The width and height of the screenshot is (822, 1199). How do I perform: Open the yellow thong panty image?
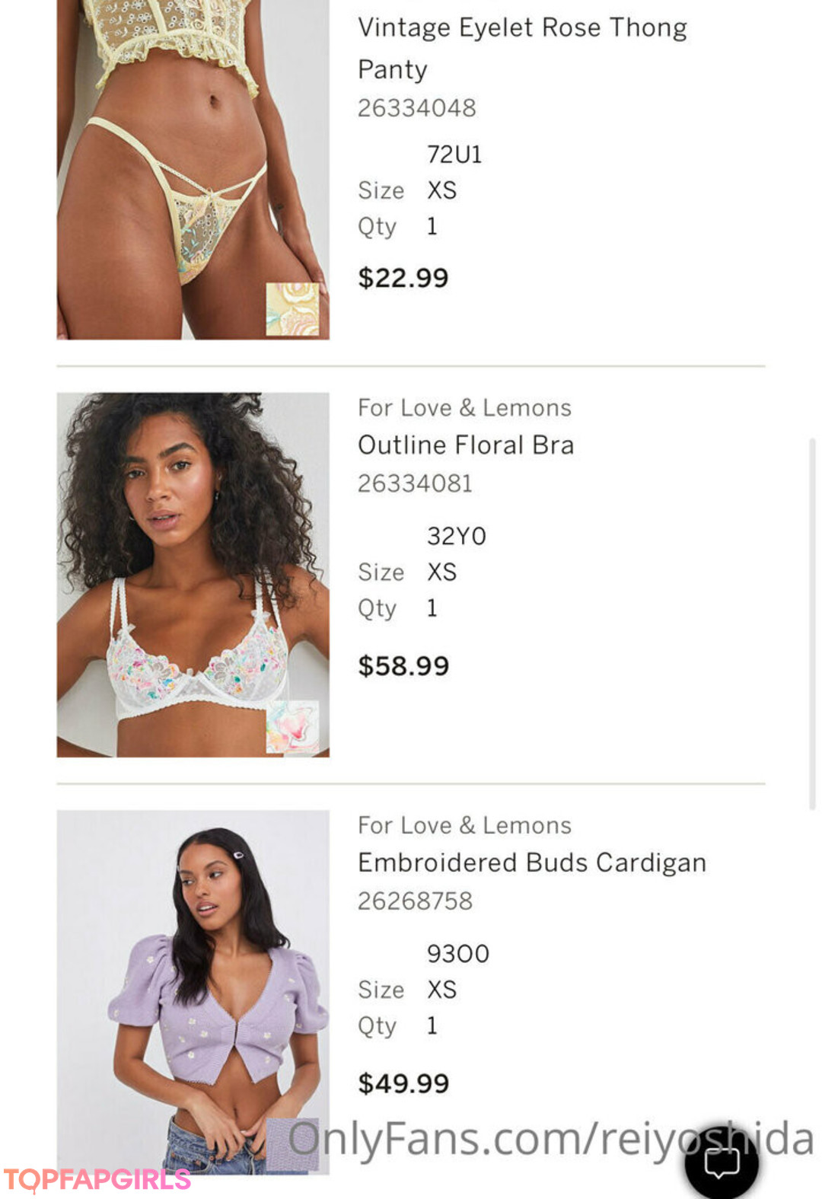pos(193,169)
